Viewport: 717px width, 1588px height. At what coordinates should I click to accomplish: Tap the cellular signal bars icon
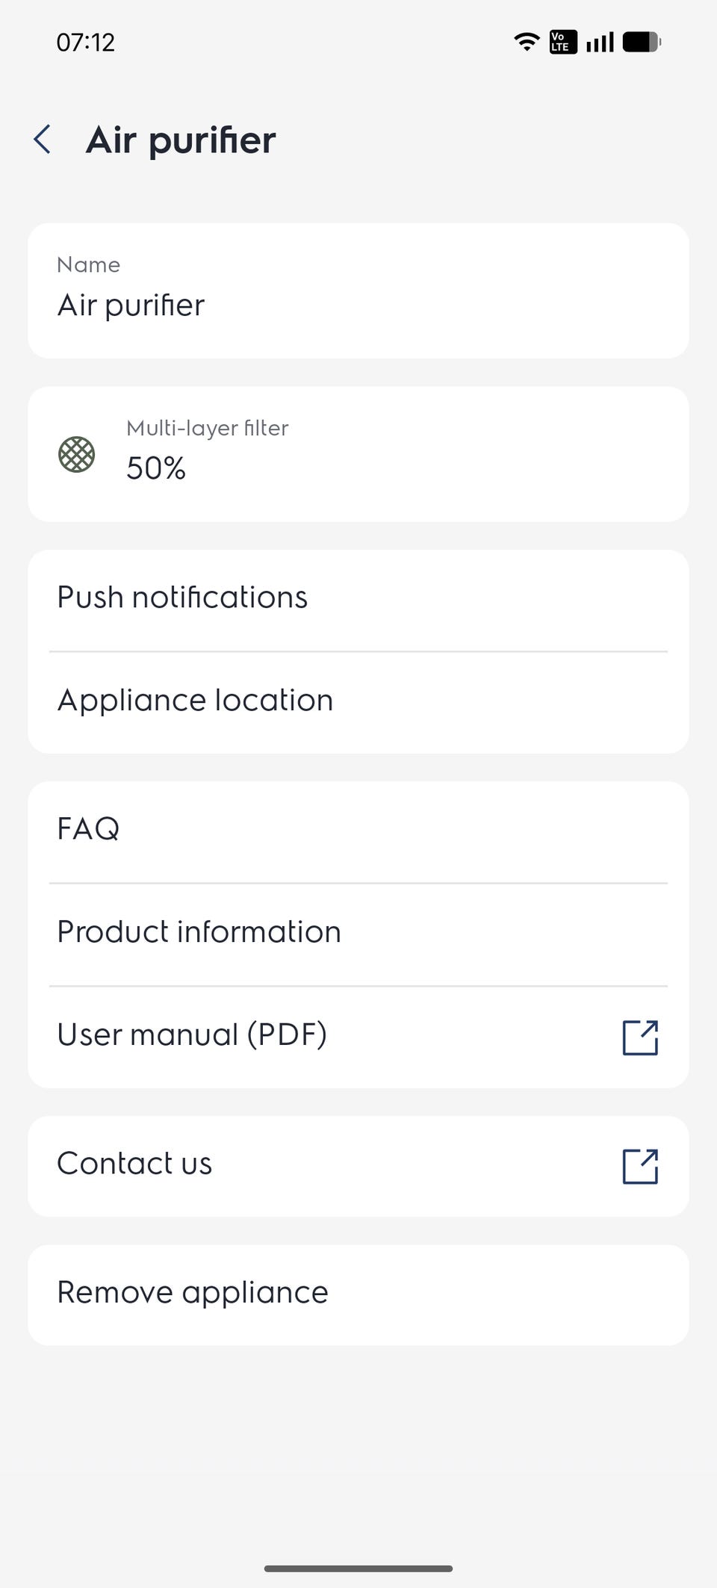tap(600, 42)
